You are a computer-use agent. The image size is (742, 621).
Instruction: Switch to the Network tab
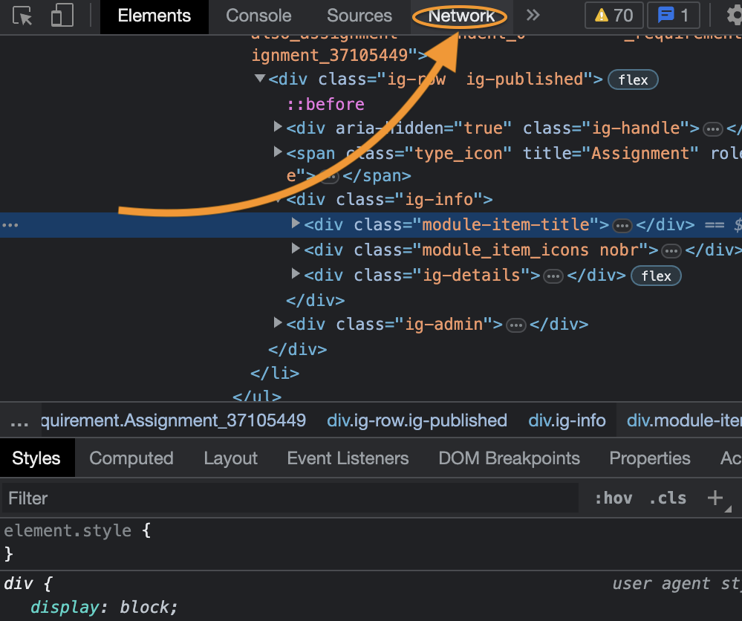461,16
